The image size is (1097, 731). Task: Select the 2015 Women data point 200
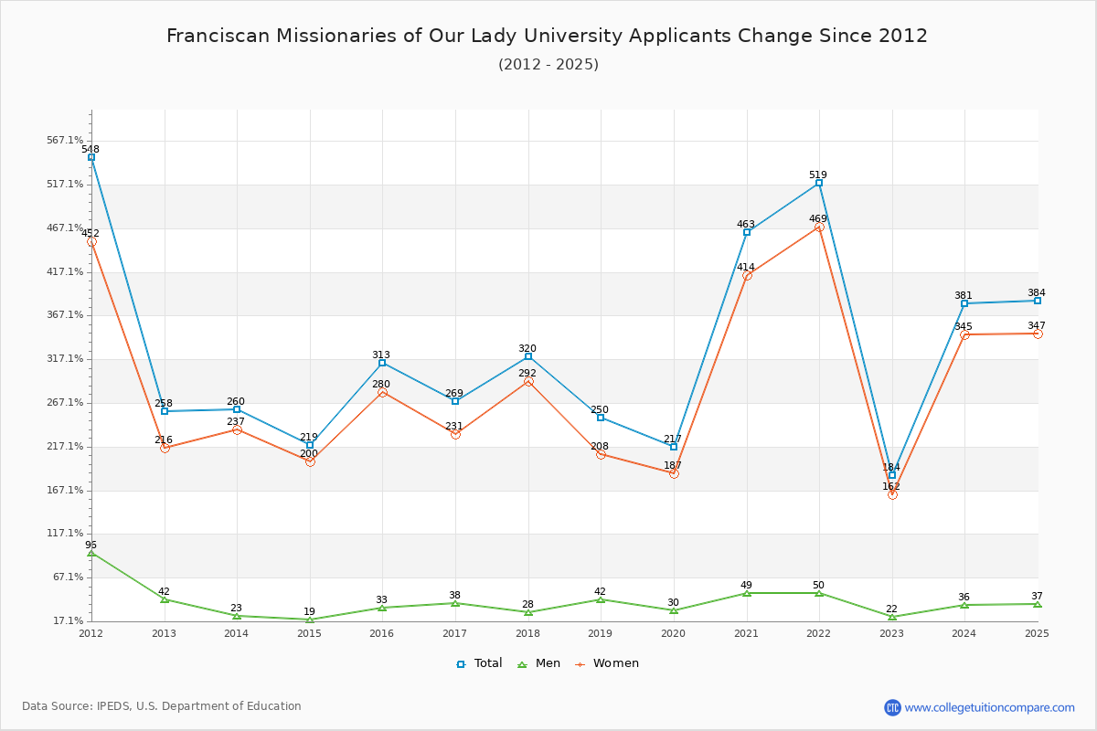(310, 461)
